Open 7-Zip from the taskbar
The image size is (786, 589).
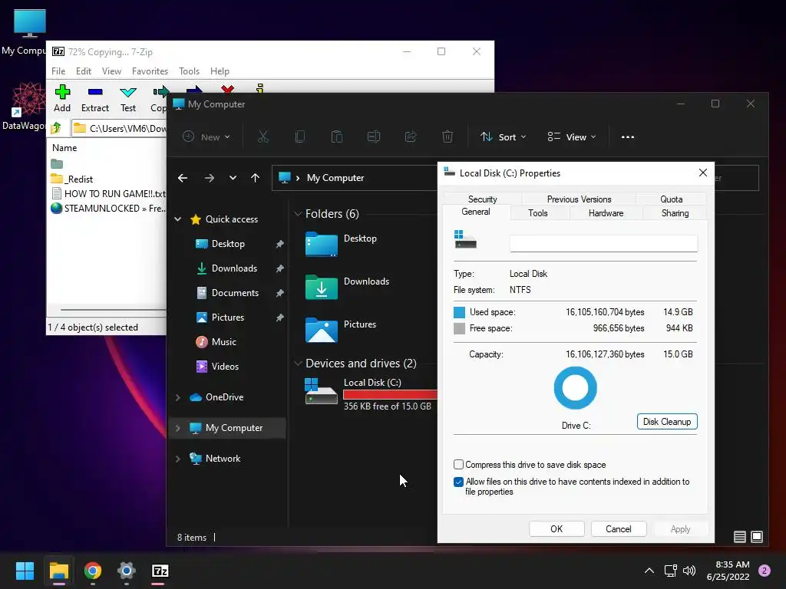160,571
